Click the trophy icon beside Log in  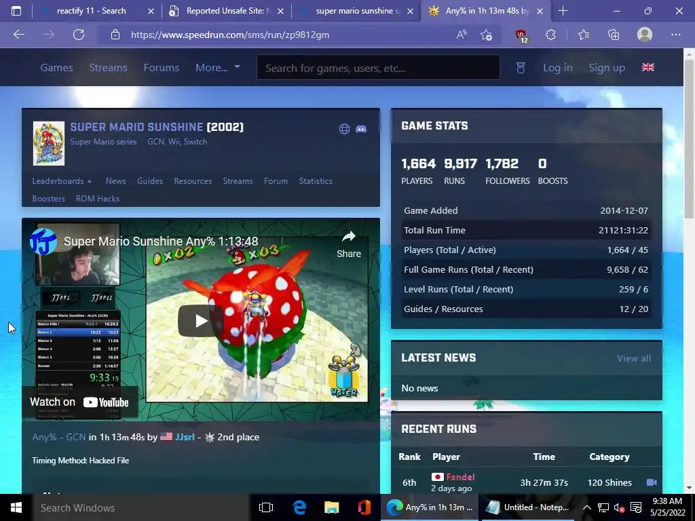click(521, 68)
